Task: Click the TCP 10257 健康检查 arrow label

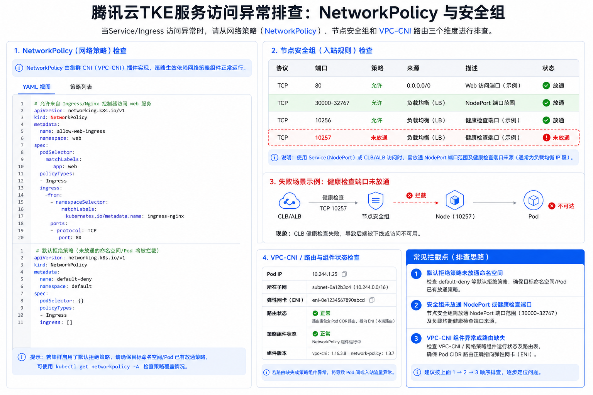Action: point(333,208)
